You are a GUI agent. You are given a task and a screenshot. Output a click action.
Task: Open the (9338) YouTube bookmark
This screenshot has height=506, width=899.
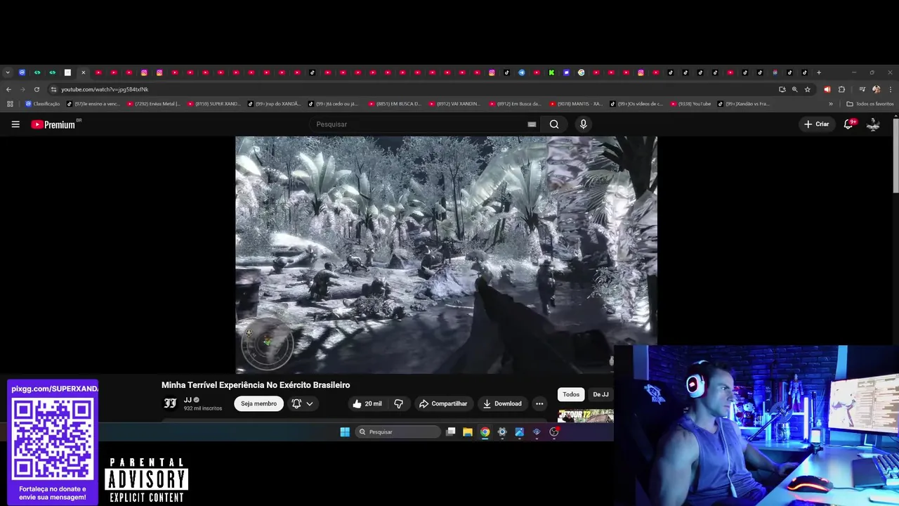coord(690,104)
